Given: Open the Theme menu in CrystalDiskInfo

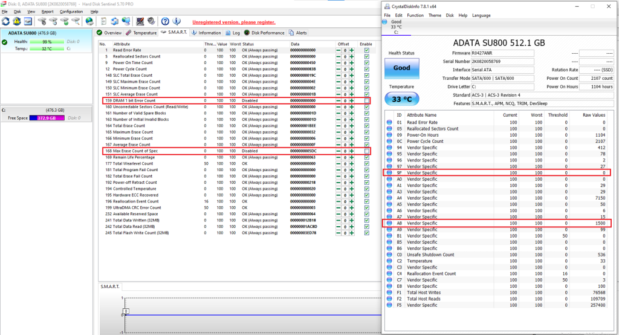Looking at the screenshot, I should pyautogui.click(x=435, y=15).
